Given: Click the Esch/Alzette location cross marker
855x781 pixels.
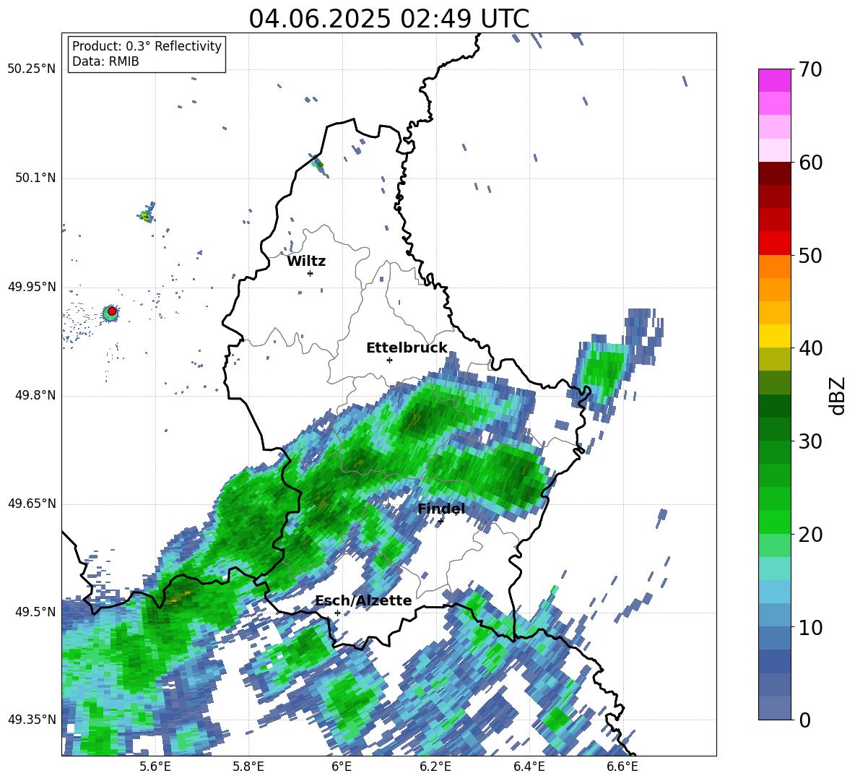Looking at the screenshot, I should pos(337,613).
